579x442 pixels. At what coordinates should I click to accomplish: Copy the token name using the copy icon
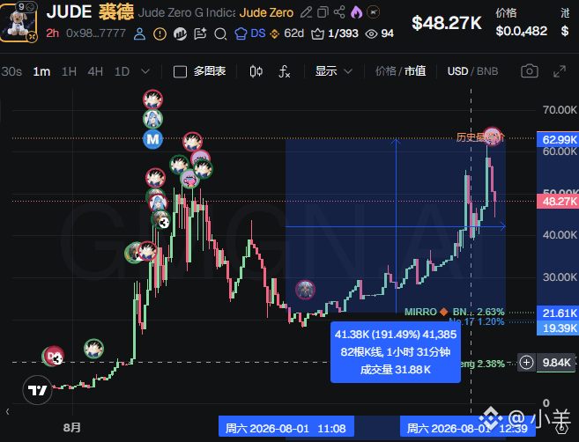click(323, 12)
